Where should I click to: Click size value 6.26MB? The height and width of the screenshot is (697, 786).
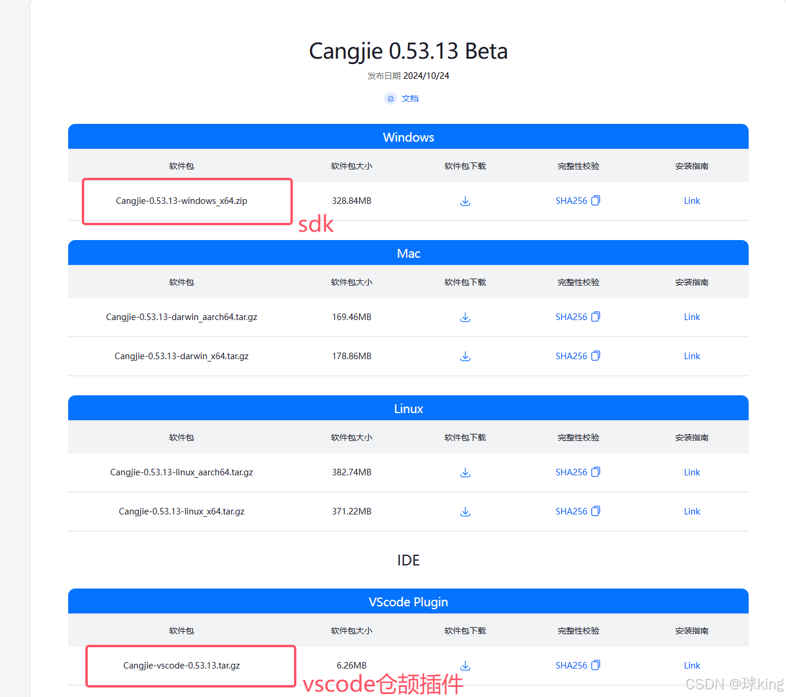tap(352, 666)
